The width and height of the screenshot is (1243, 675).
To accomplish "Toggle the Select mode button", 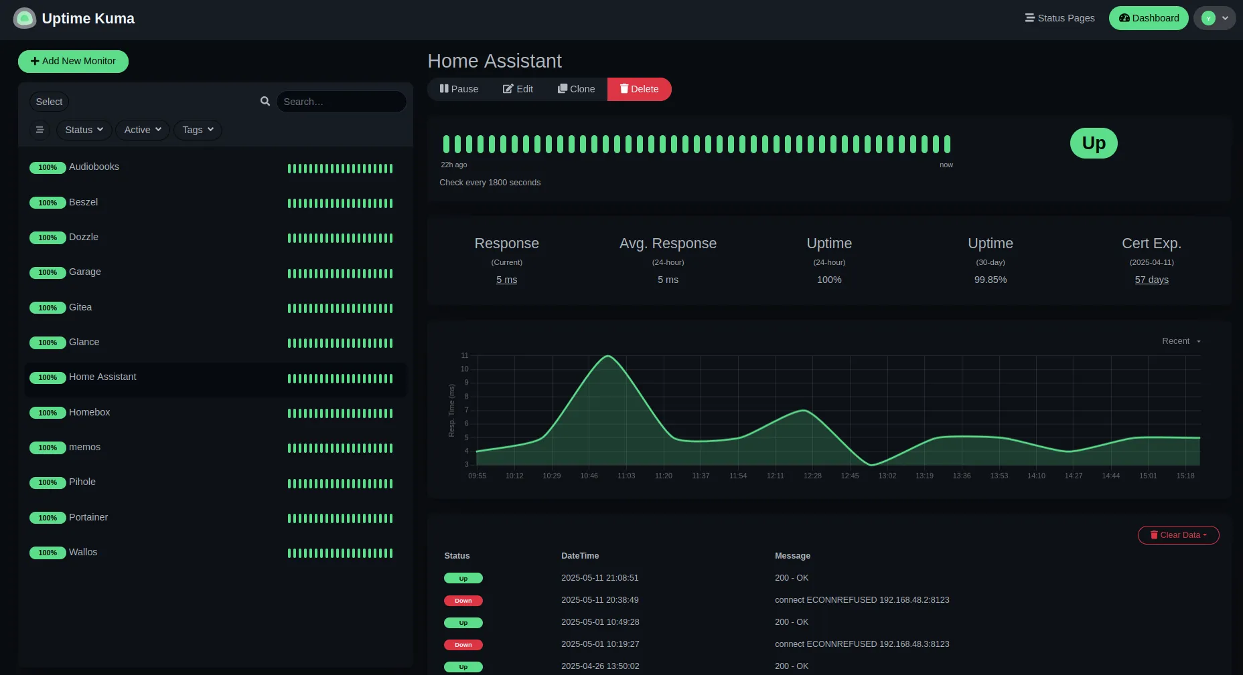I will [x=49, y=102].
